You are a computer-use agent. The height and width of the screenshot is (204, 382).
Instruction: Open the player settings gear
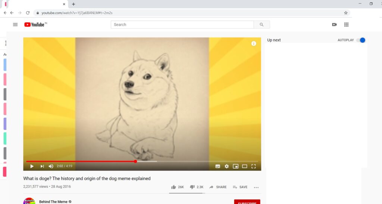[x=226, y=166]
